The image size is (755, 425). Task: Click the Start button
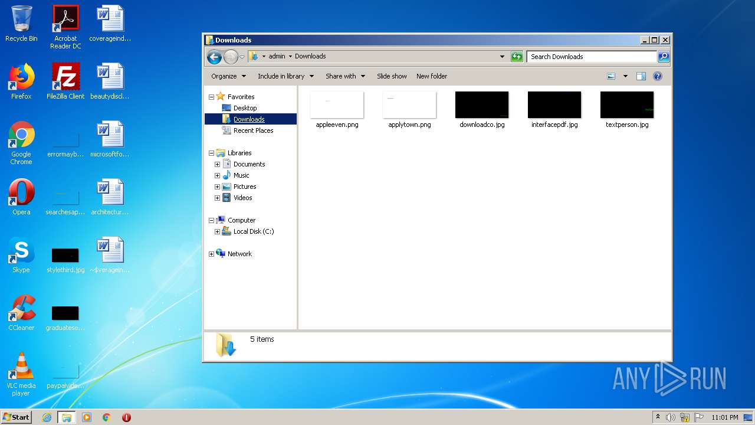pyautogui.click(x=16, y=417)
